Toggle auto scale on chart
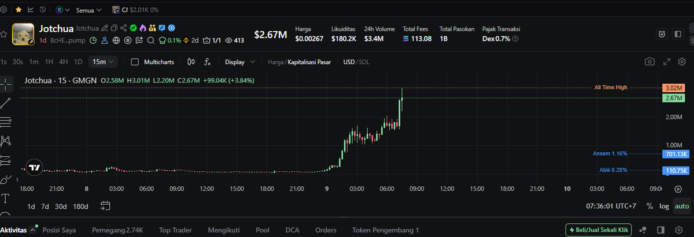Image resolution: width=694 pixels, height=237 pixels. pos(681,206)
